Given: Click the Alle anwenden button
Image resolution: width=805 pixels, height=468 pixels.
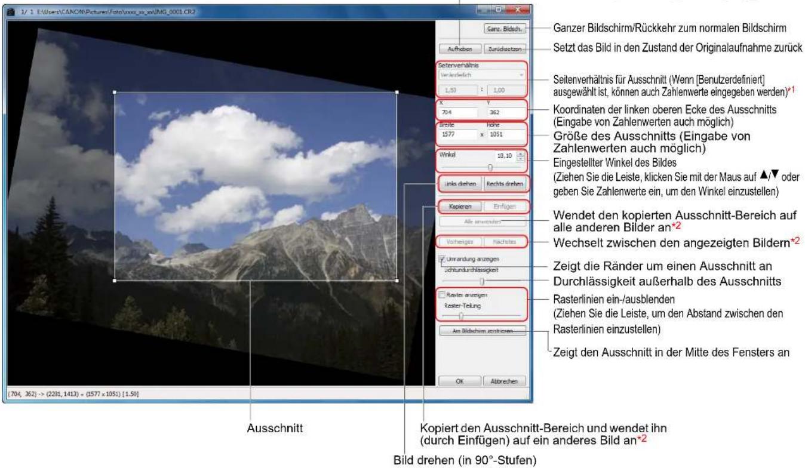Looking at the screenshot, I should click(x=483, y=222).
